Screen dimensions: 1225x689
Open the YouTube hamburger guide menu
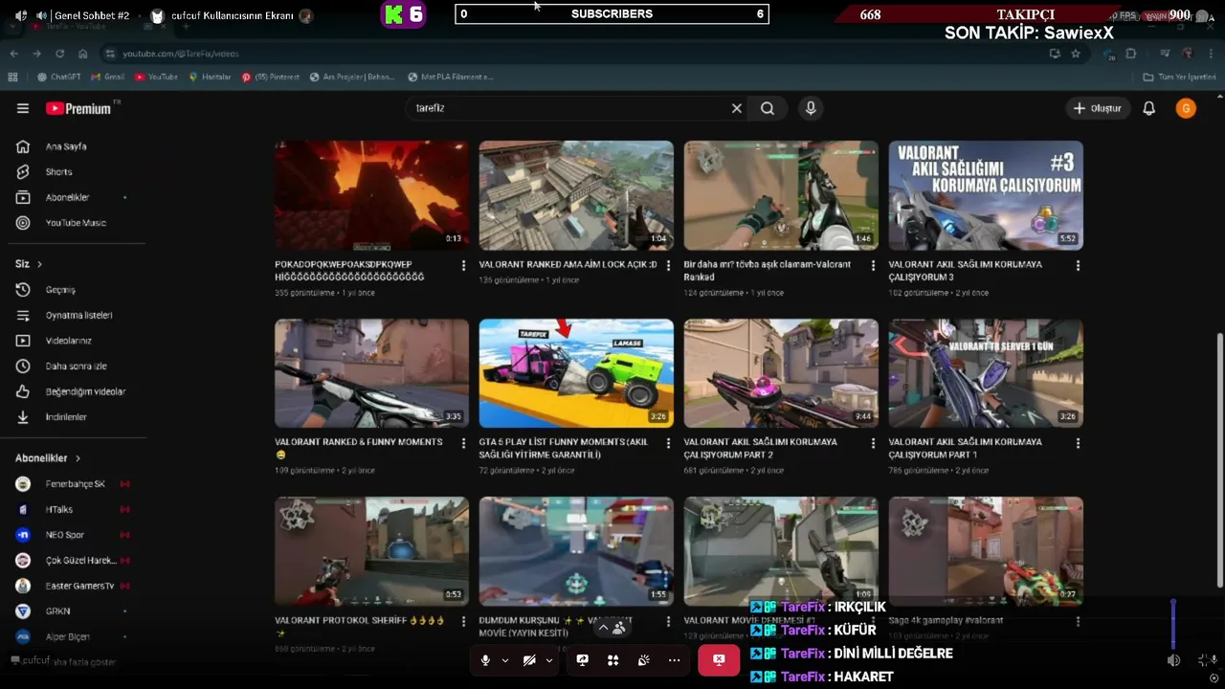pyautogui.click(x=23, y=108)
